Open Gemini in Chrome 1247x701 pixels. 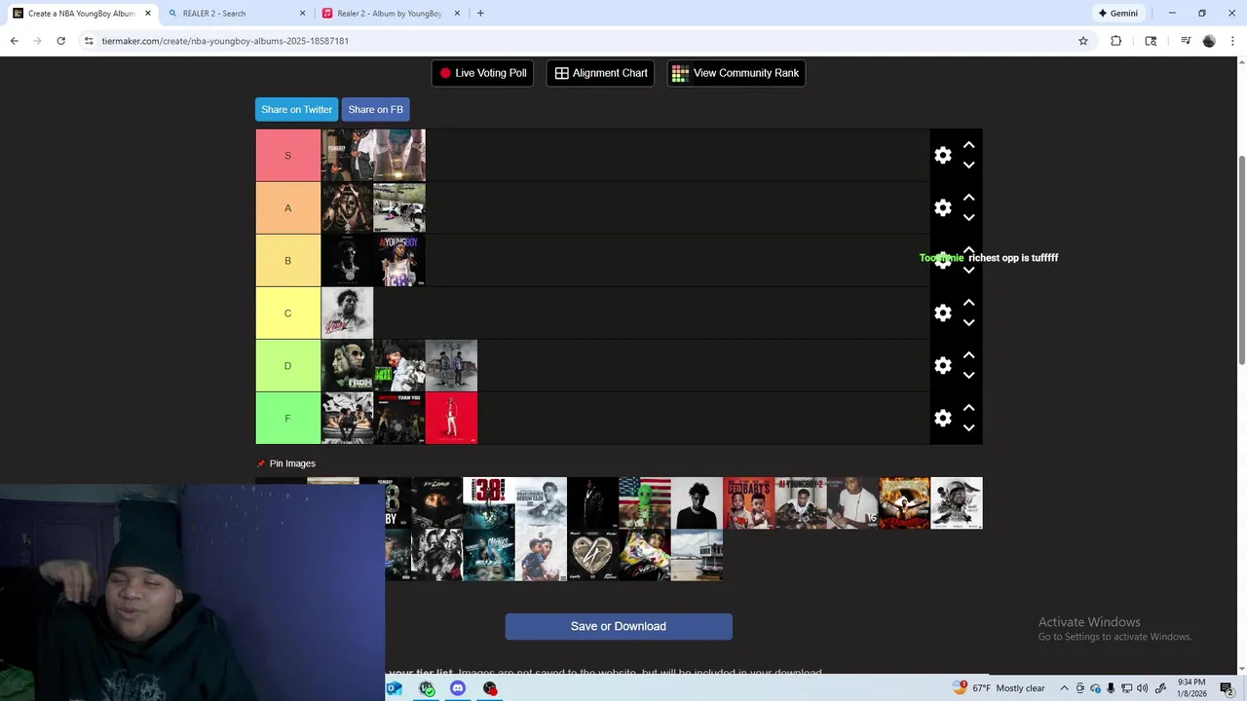pyautogui.click(x=1117, y=14)
